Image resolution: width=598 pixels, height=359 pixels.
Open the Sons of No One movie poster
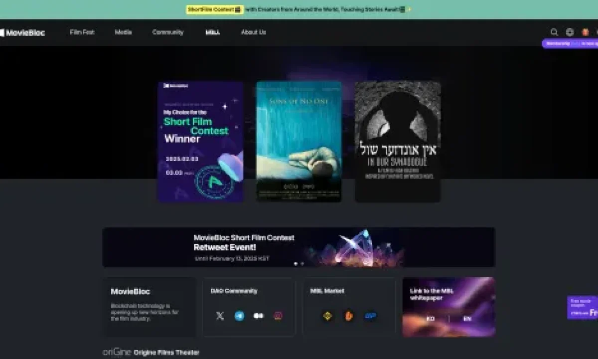(x=299, y=141)
